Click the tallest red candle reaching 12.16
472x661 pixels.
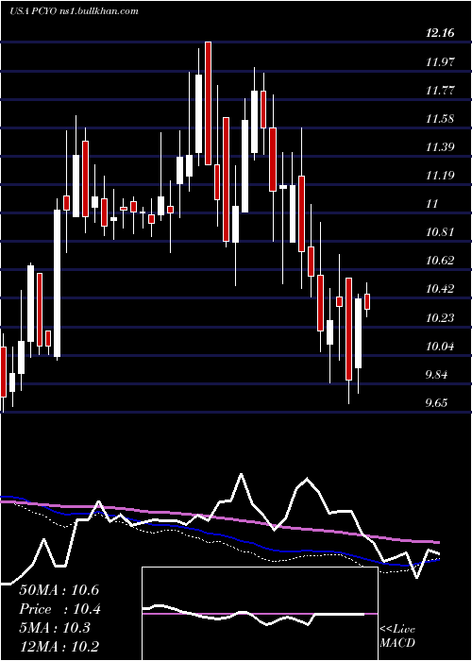tap(208, 103)
